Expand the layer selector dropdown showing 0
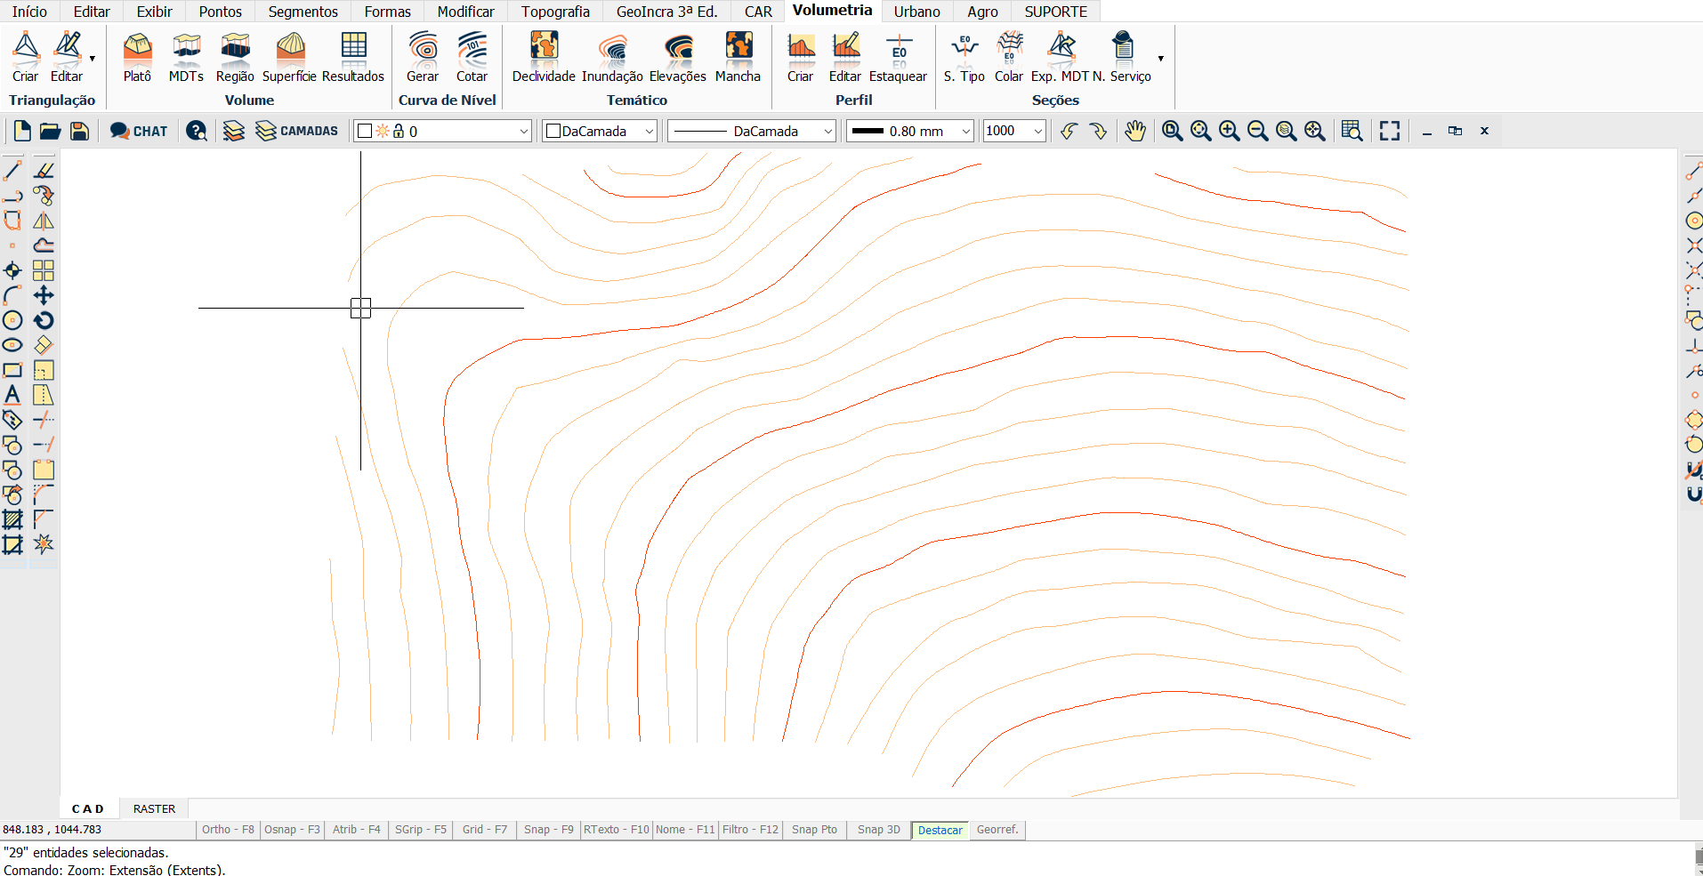 pyautogui.click(x=523, y=132)
